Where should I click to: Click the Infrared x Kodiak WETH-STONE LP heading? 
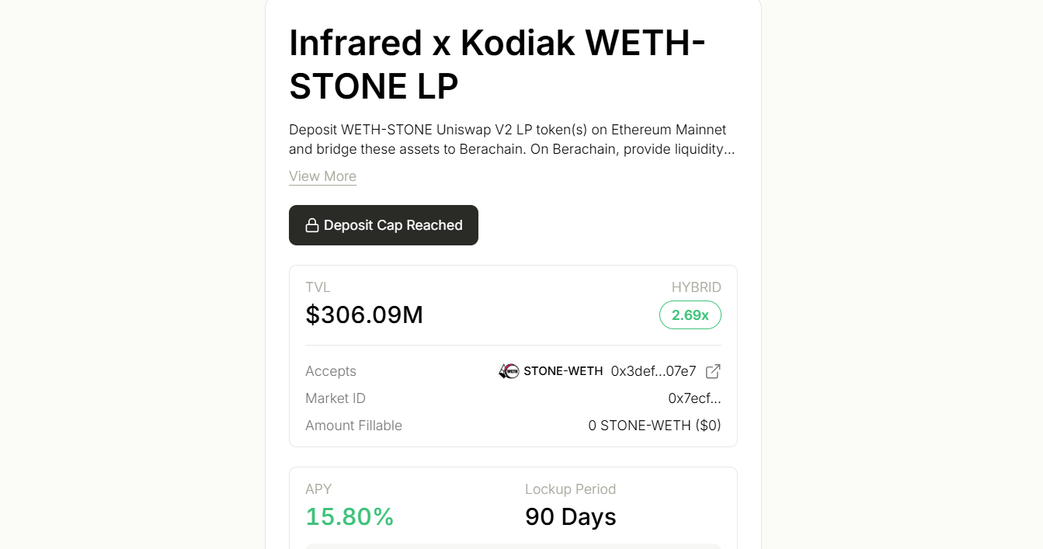click(x=497, y=64)
